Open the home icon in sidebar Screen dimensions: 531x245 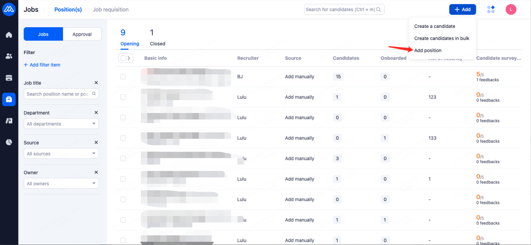[x=9, y=35]
